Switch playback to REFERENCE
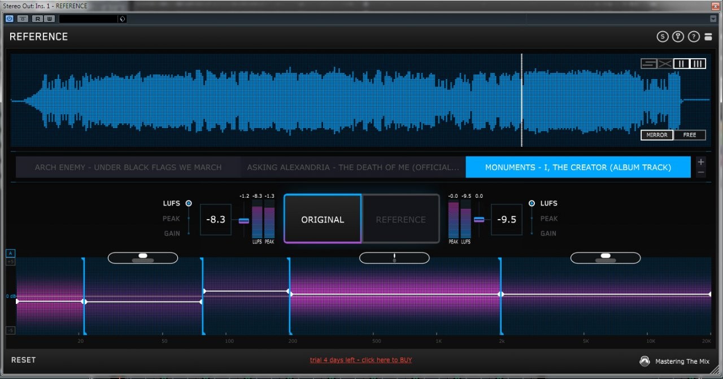The height and width of the screenshot is (379, 723). [x=400, y=219]
